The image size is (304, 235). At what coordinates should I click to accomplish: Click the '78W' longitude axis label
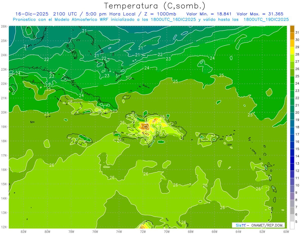coord(71,231)
